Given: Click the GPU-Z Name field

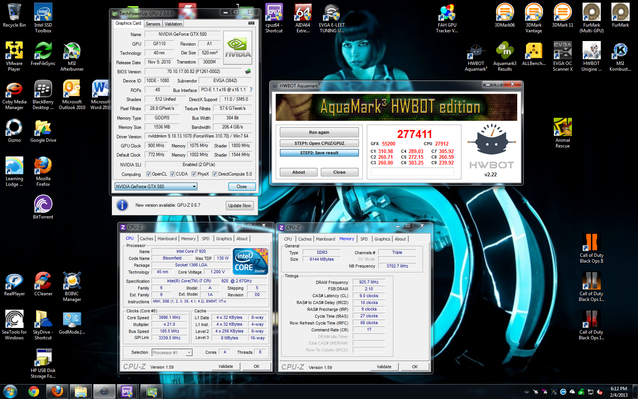Looking at the screenshot, I should 182,34.
